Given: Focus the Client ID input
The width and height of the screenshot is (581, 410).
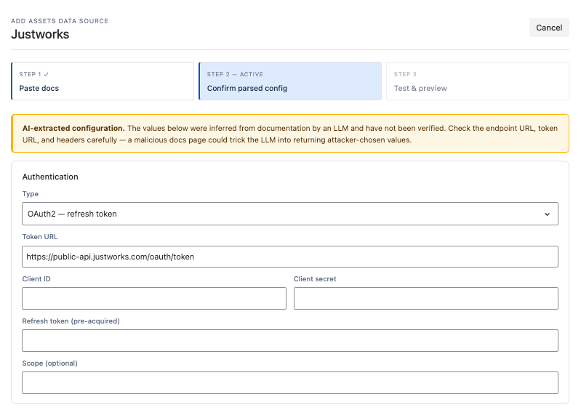Looking at the screenshot, I should coord(154,299).
